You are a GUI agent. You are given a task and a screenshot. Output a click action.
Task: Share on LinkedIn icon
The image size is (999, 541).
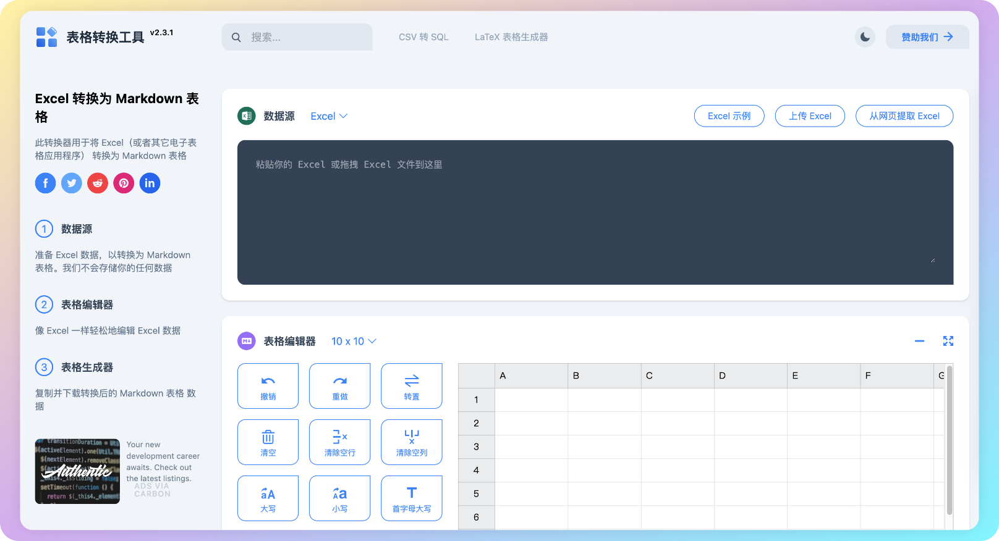click(150, 183)
